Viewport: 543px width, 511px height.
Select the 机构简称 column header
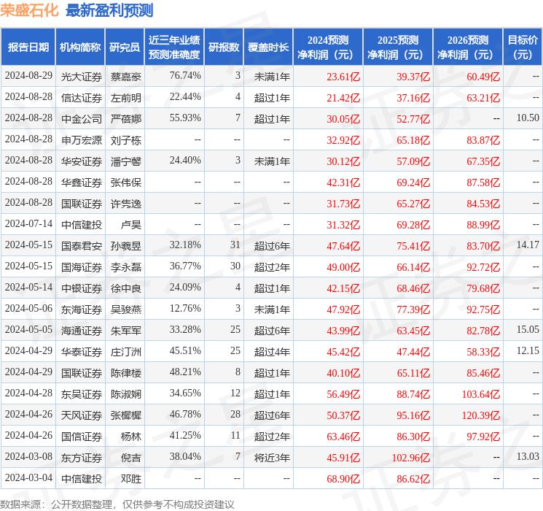pyautogui.click(x=80, y=47)
